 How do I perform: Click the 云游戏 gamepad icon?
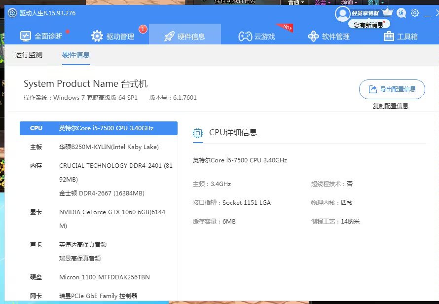(245, 37)
